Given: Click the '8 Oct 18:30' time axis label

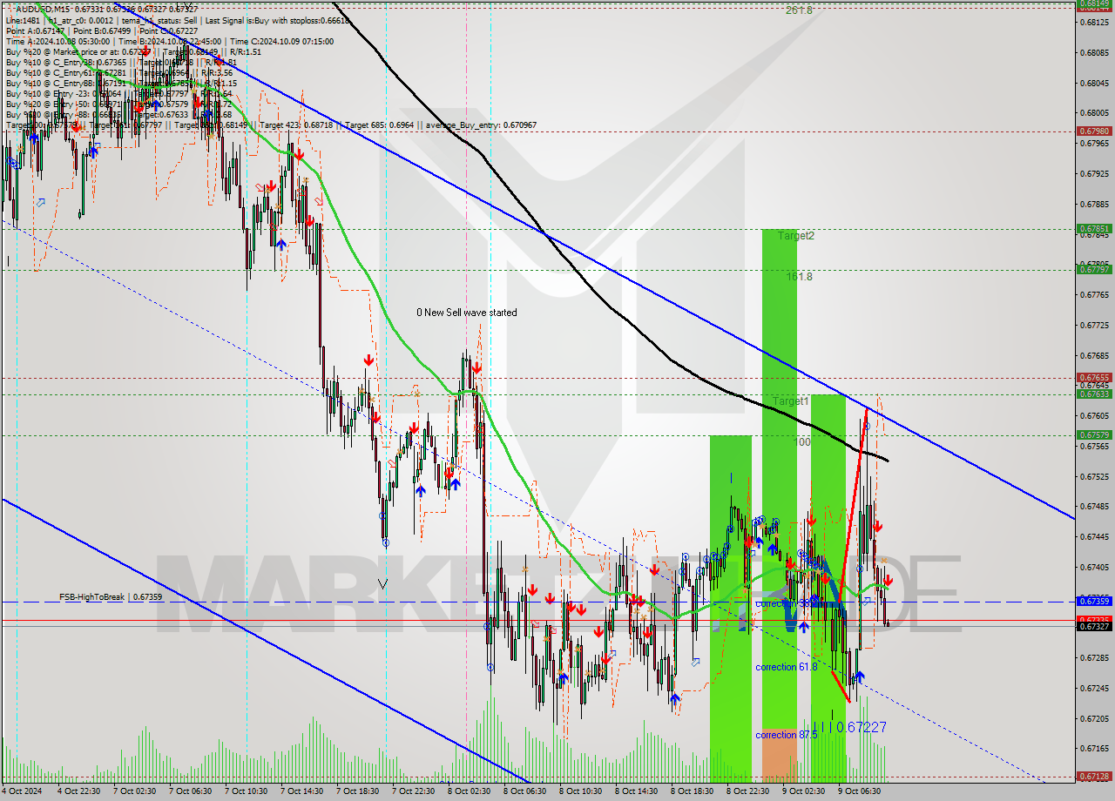Looking at the screenshot, I should pyautogui.click(x=692, y=791).
